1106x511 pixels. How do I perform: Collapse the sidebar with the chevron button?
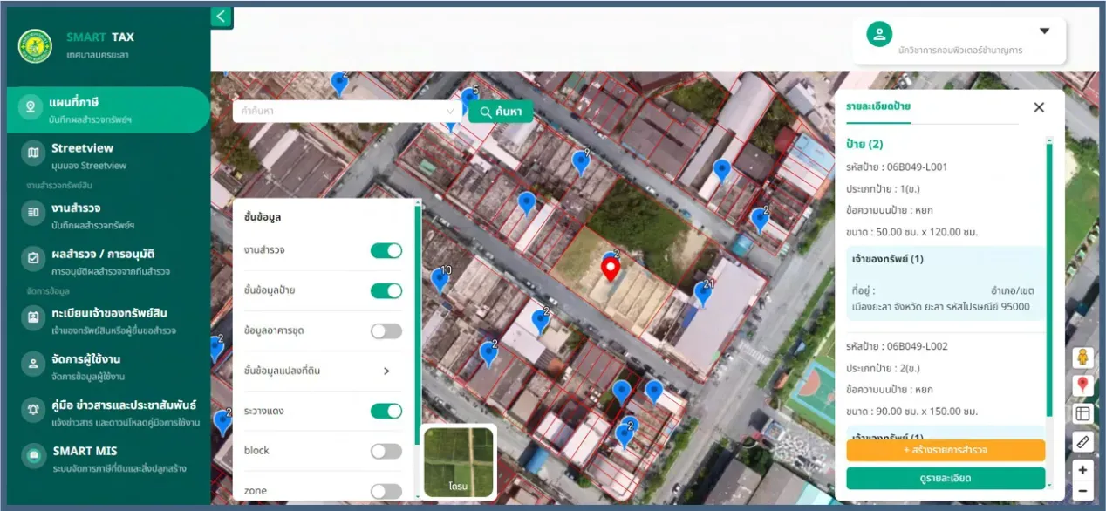tap(222, 17)
